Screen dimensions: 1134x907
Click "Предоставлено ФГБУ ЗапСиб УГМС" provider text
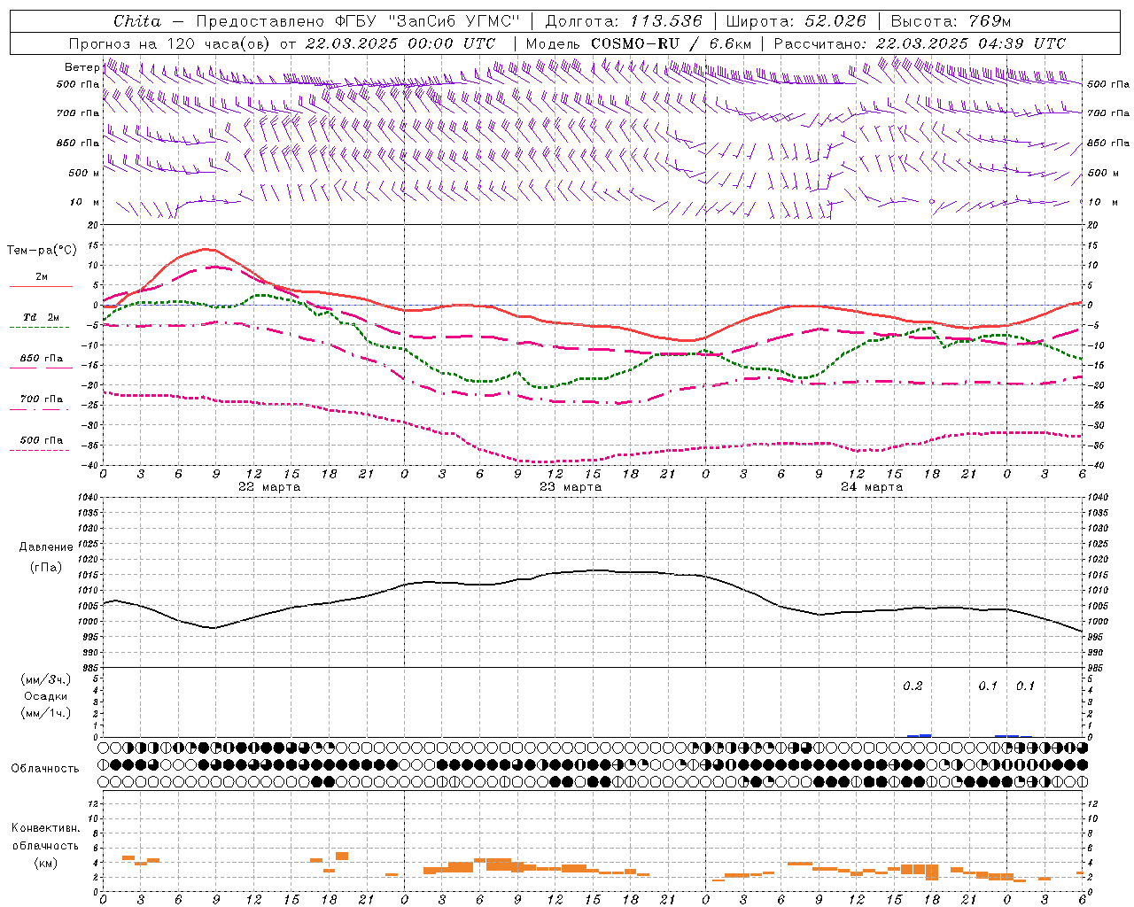(357, 21)
